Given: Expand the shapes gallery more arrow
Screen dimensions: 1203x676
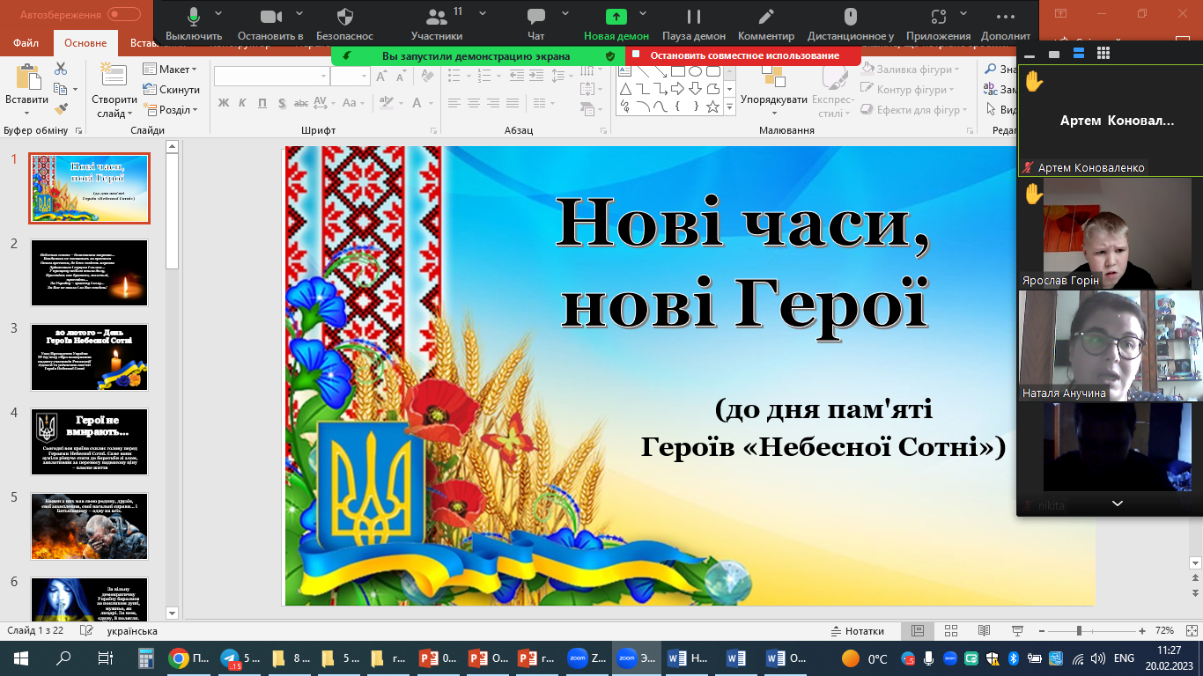Looking at the screenshot, I should tap(729, 107).
